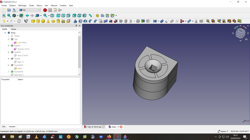
Task: Switch to the Données property tab
Action: [x=12, y=127]
